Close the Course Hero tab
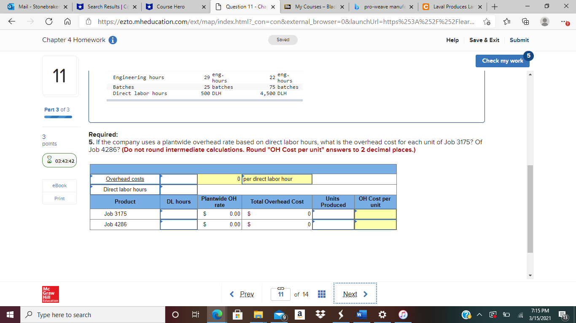The width and height of the screenshot is (576, 323). (203, 7)
